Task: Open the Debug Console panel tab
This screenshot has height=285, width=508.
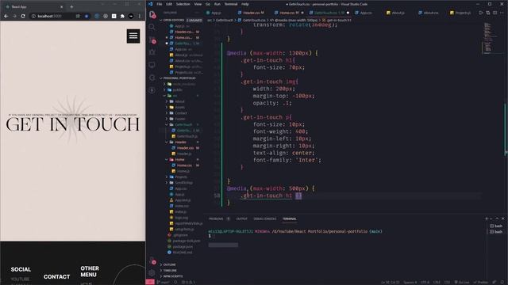Action: coord(264,218)
